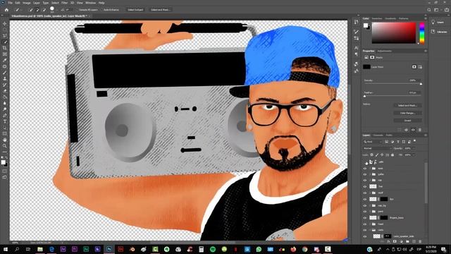Screen dimensions: 451x254
Task: Click the pixel mask icon in Properties
Action: (414, 67)
